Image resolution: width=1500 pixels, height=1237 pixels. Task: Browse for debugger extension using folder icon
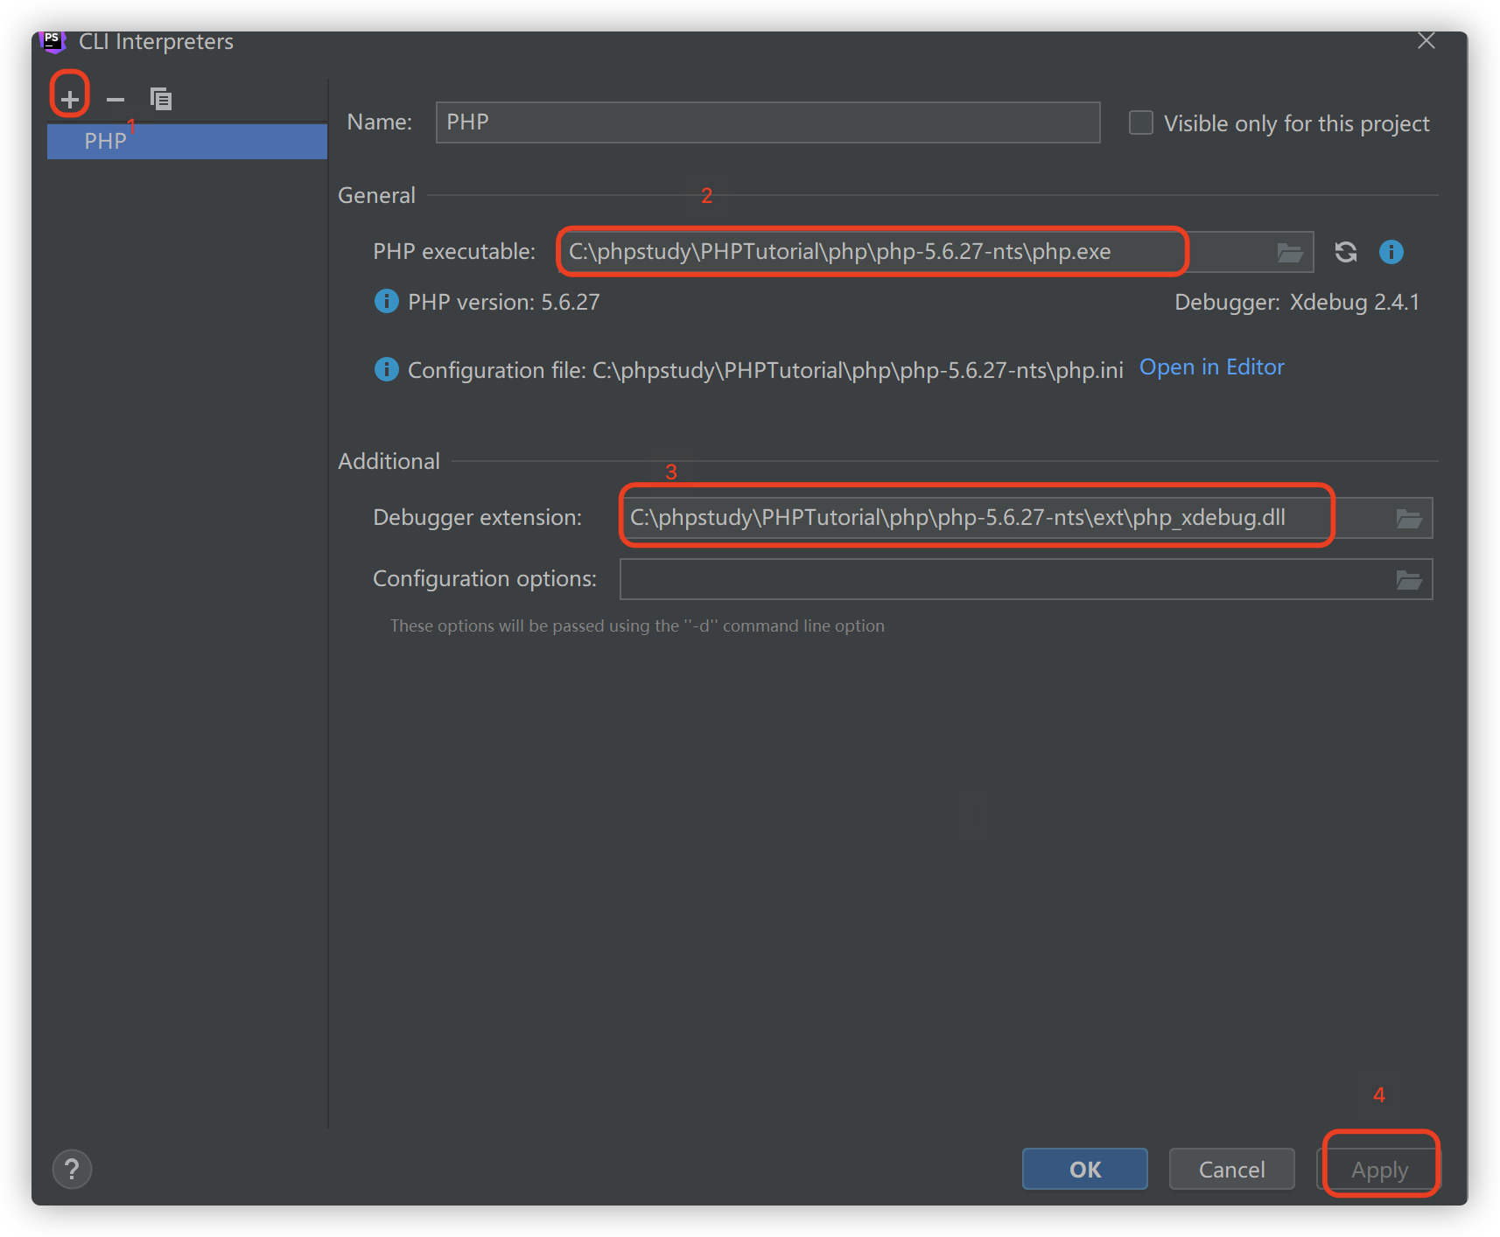(x=1408, y=518)
